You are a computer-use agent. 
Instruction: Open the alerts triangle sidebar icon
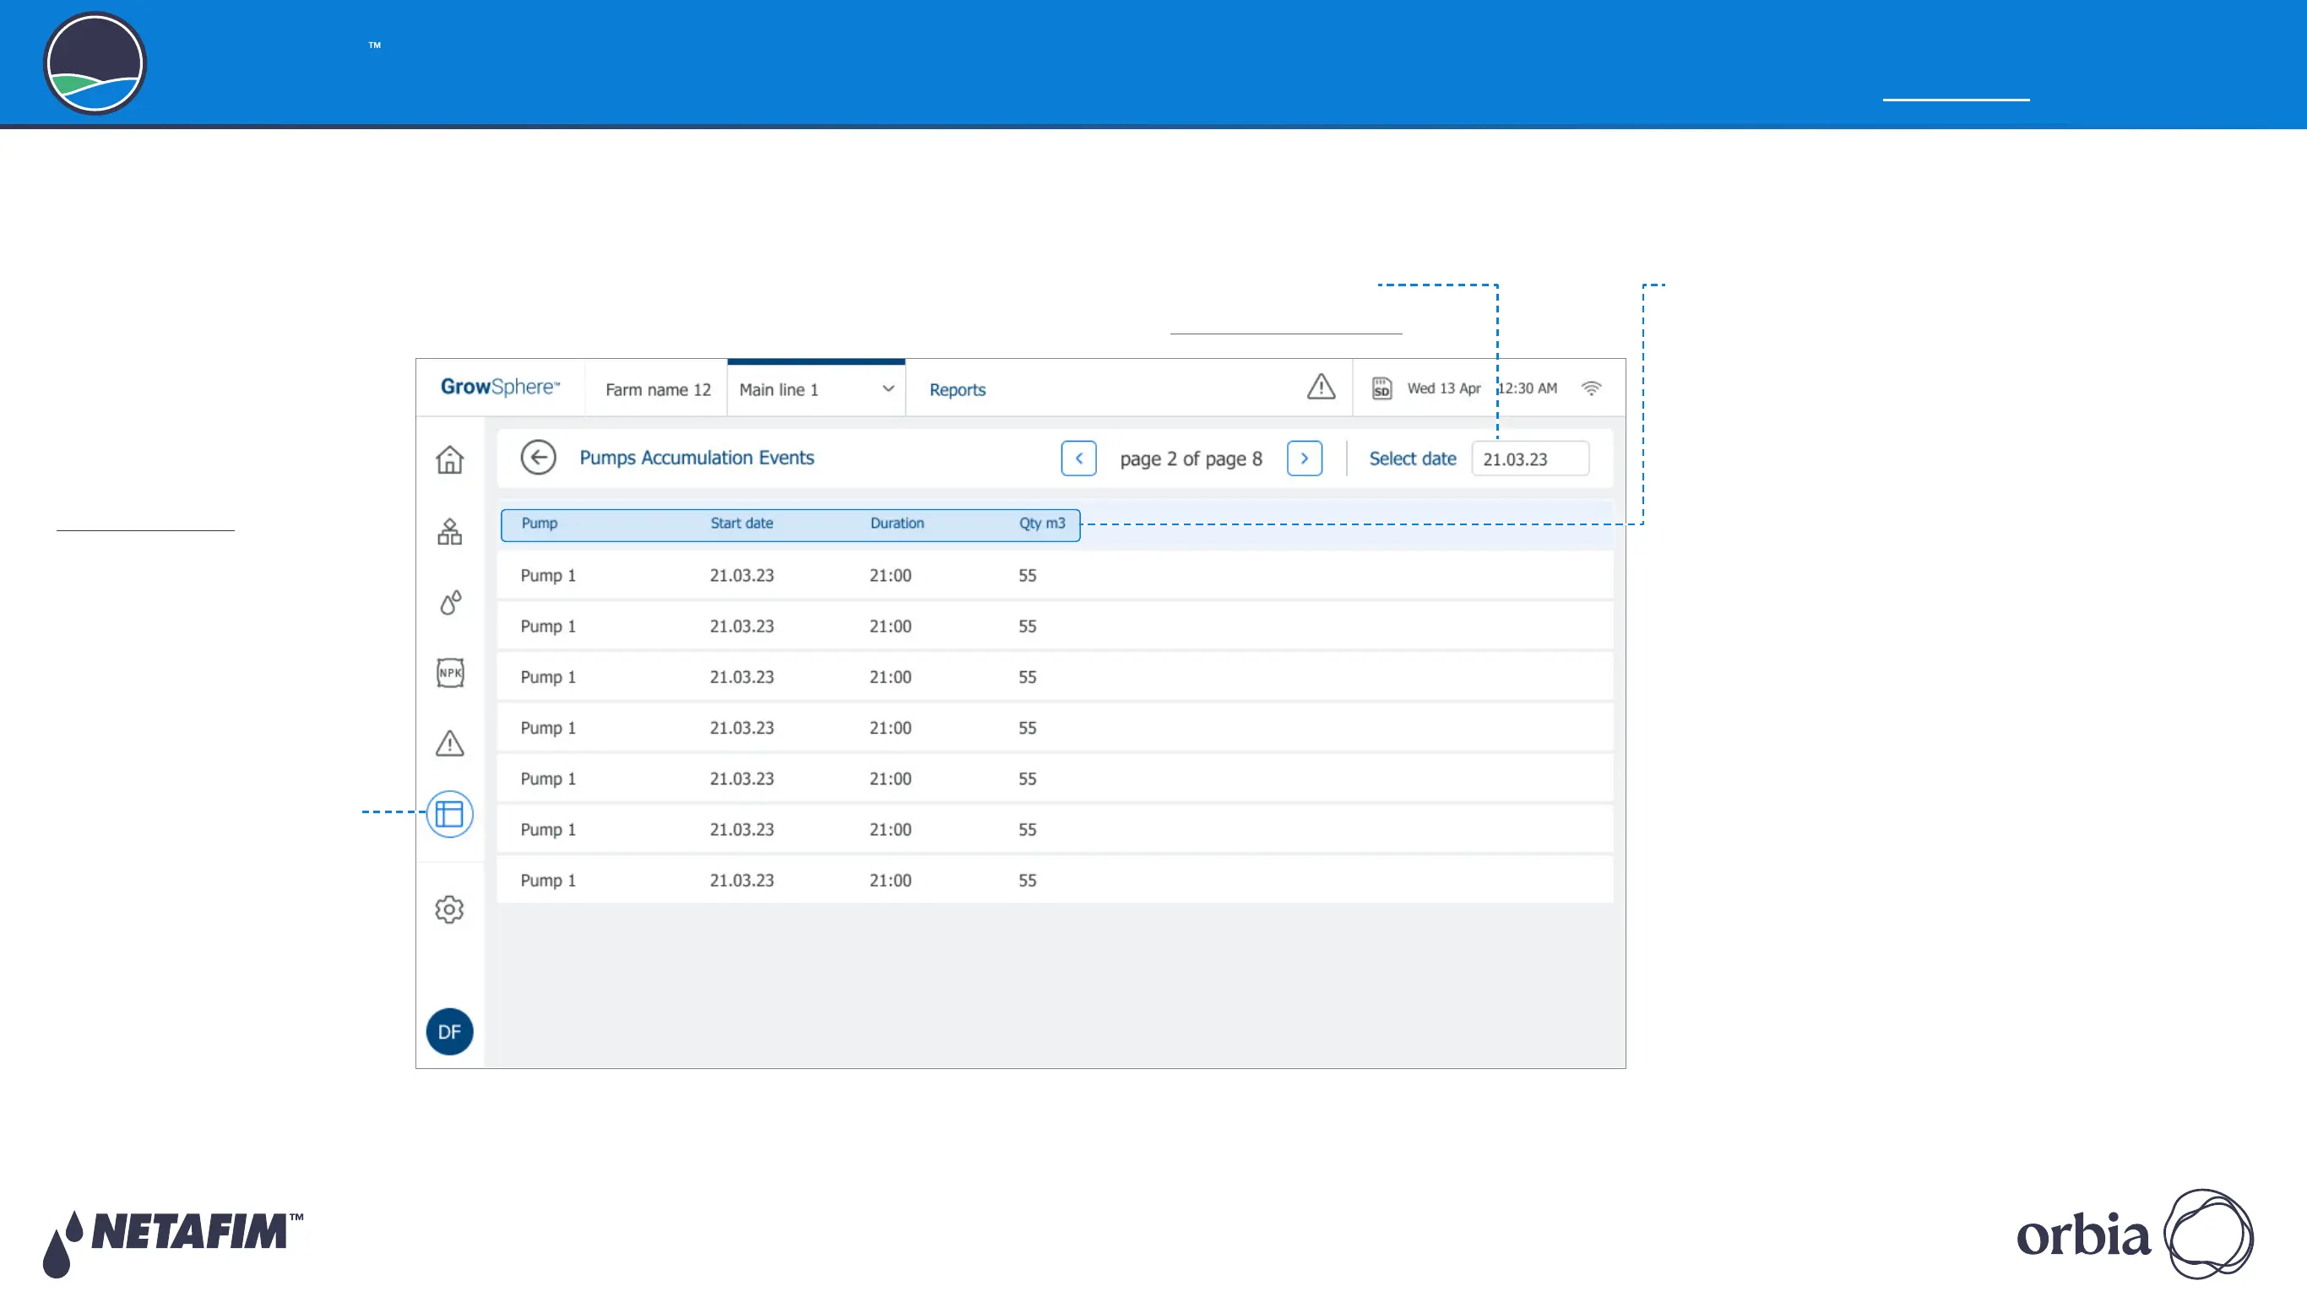point(449,742)
